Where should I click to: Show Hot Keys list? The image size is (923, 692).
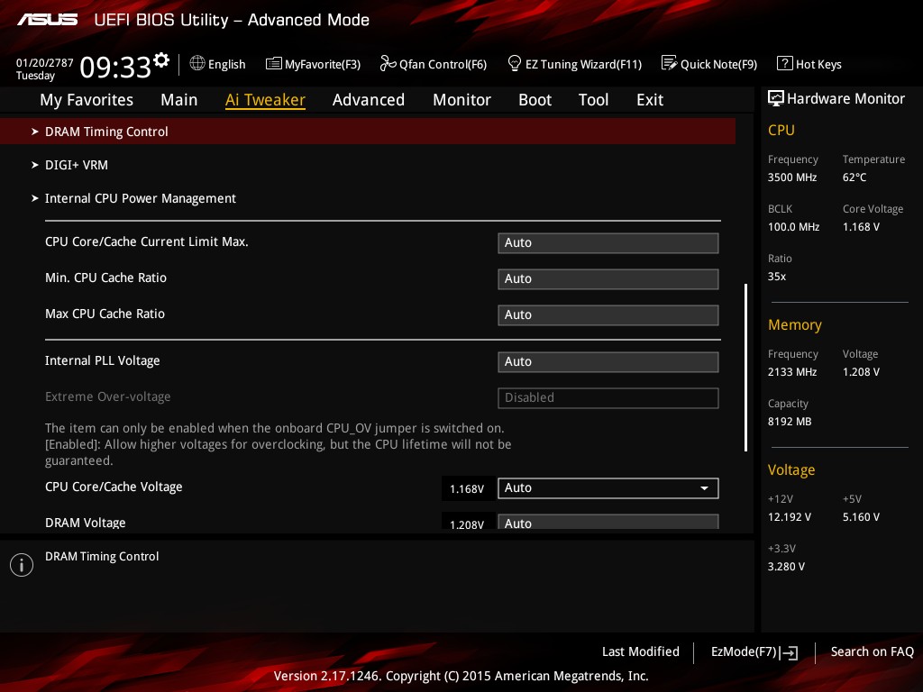(809, 64)
